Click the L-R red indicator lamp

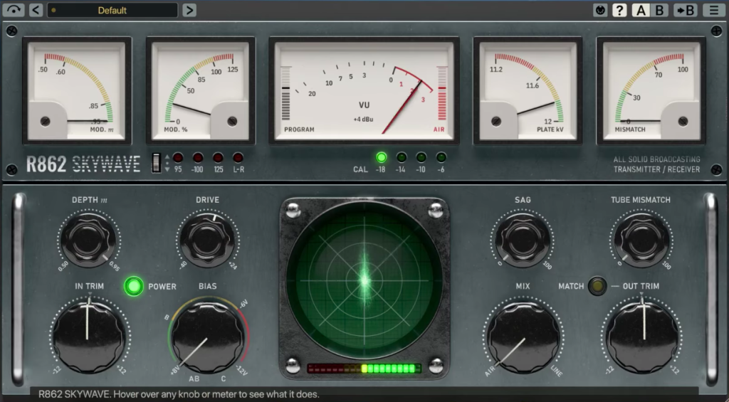coord(238,157)
